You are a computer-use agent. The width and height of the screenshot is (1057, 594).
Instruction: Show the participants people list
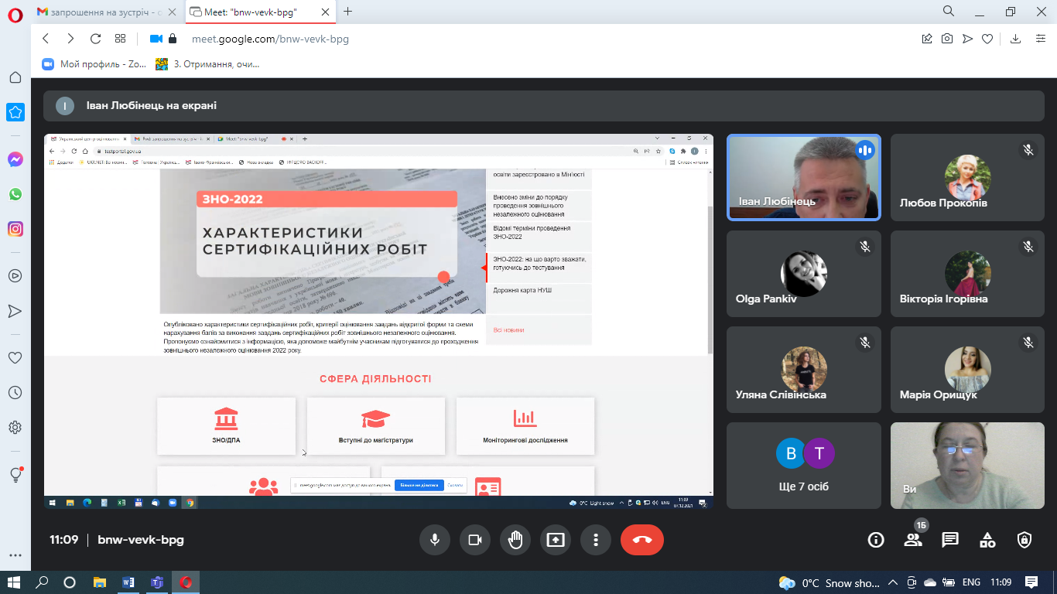coord(913,540)
